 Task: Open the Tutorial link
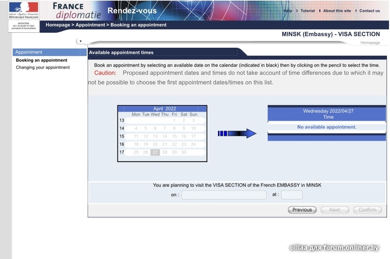[x=308, y=11]
